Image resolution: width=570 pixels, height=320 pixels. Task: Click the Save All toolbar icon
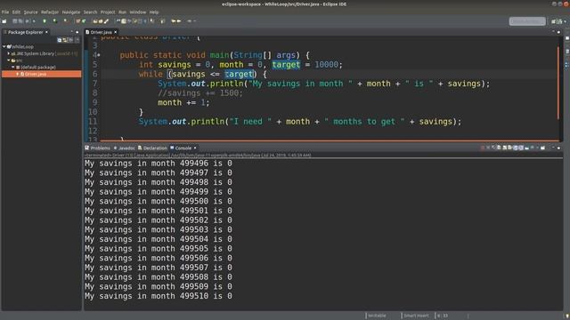pos(20,21)
